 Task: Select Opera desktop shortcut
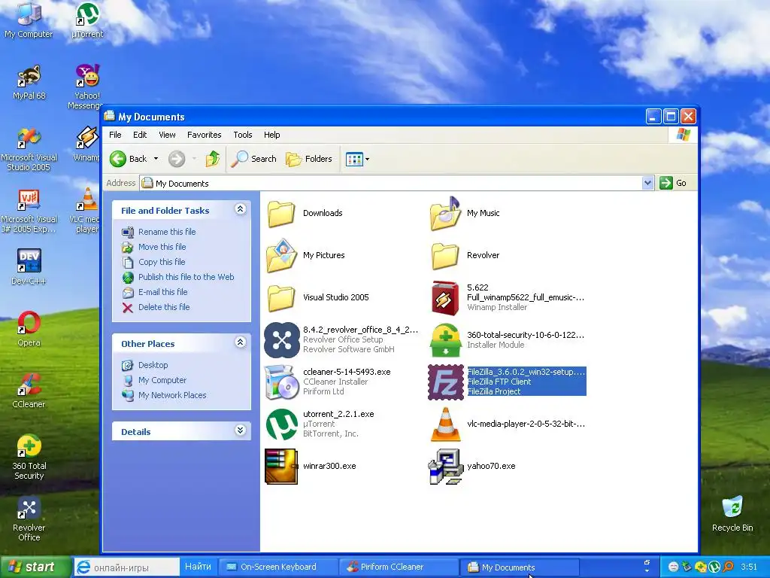pyautogui.click(x=29, y=328)
